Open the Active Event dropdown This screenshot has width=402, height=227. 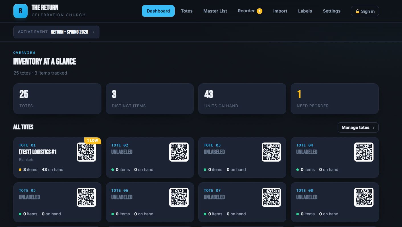(x=56, y=32)
